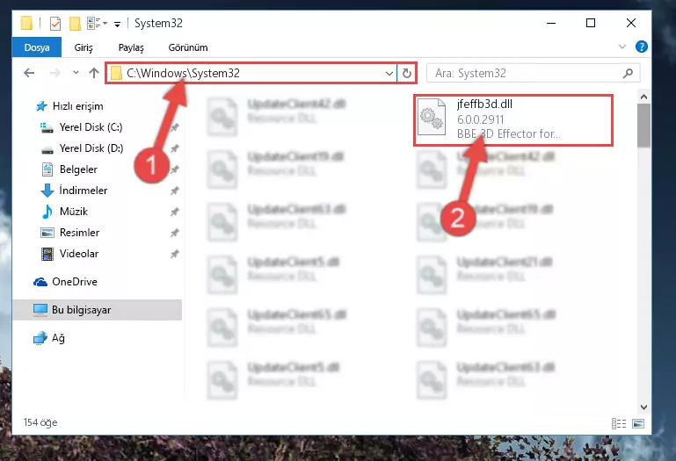Viewport: 676px width, 461px height.
Task: Close the System32 window
Action: coord(631,23)
